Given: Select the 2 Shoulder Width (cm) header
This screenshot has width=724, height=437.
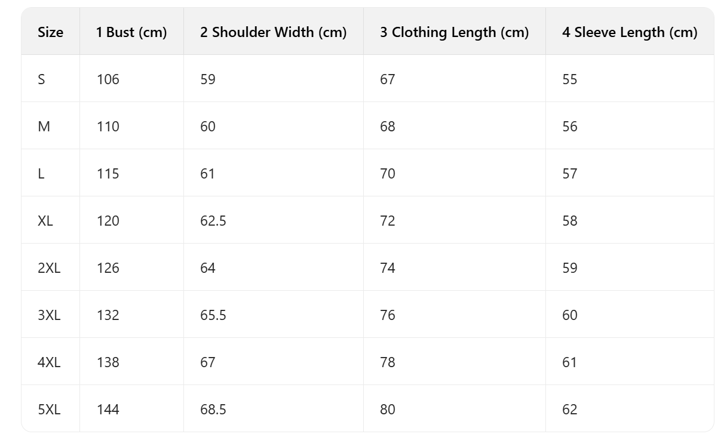Looking at the screenshot, I should coord(273,32).
